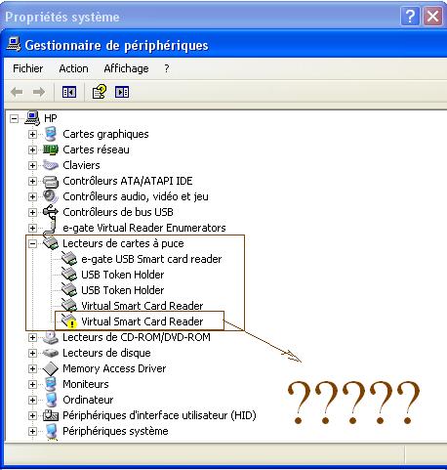447x470 pixels.
Task: Click the CD-ROM/DVD-ROM drive icon
Action: [x=51, y=337]
